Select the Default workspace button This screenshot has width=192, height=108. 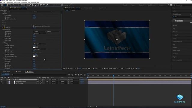[x=125, y=5]
